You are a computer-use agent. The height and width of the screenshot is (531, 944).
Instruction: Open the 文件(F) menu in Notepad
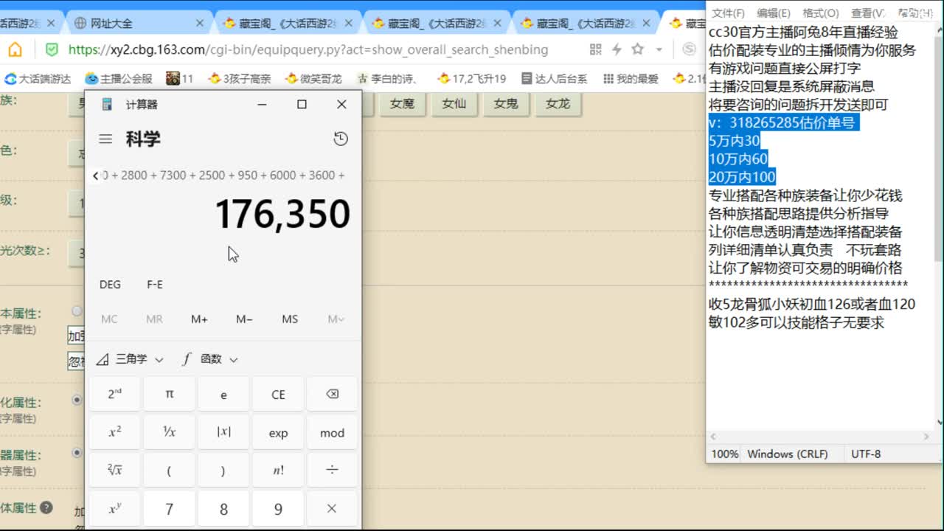726,12
